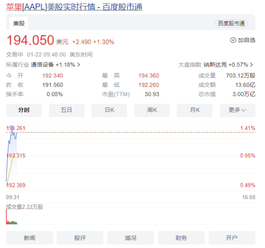Click the 开户 open account button
265x248 pixels.
(232, 238)
